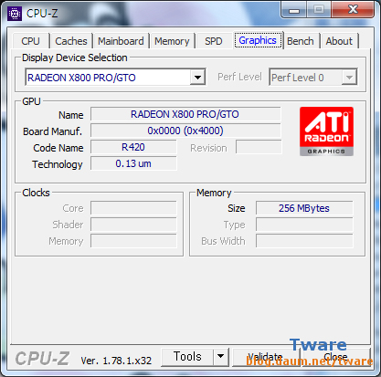
Task: Click the CPU-Z title bar icon
Action: tap(15, 14)
